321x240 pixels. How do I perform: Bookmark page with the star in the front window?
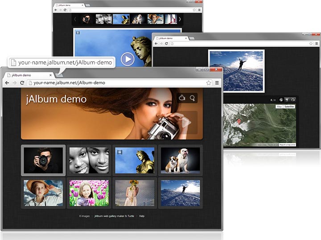(x=208, y=83)
